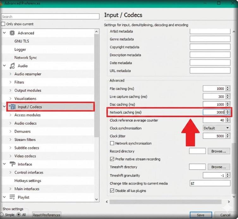238x219 pixels.
Task: Click Change title according to media field
Action: (x=210, y=183)
